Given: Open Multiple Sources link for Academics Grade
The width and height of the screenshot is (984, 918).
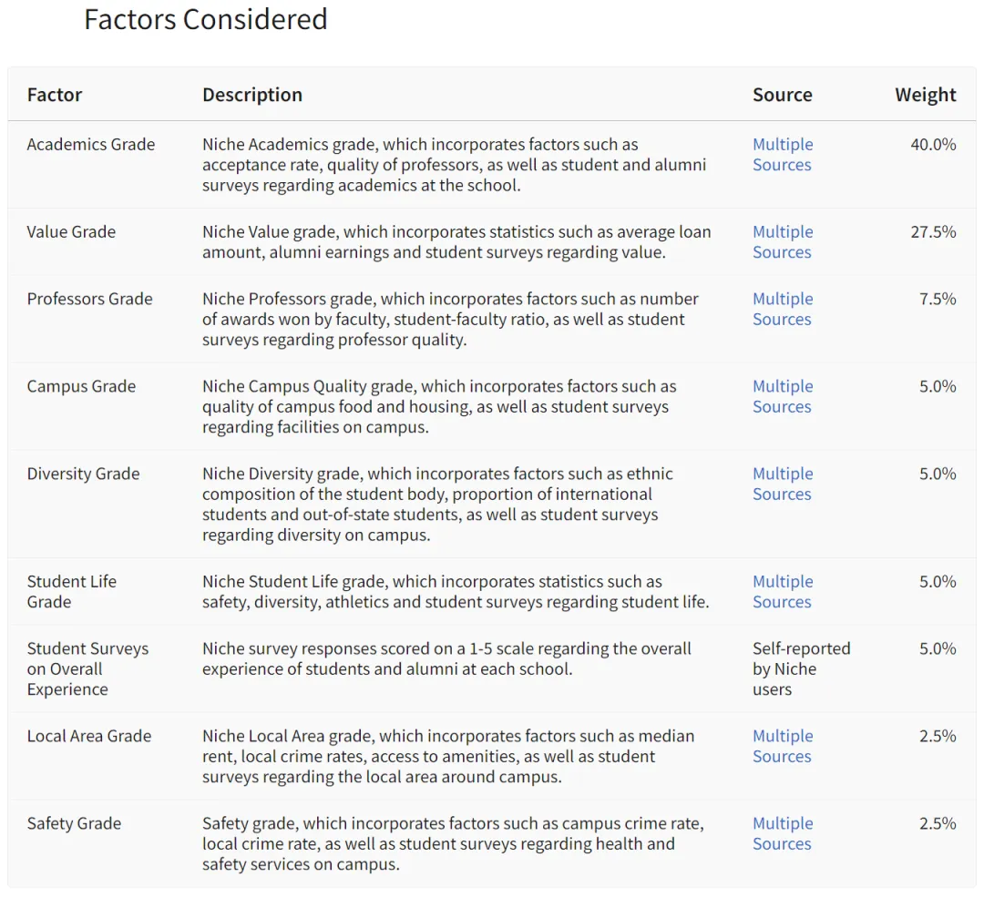Looking at the screenshot, I should click(782, 155).
